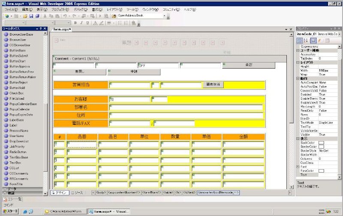Click the BorderColor color swatch
The height and width of the screenshot is (216, 343).
coord(321,146)
